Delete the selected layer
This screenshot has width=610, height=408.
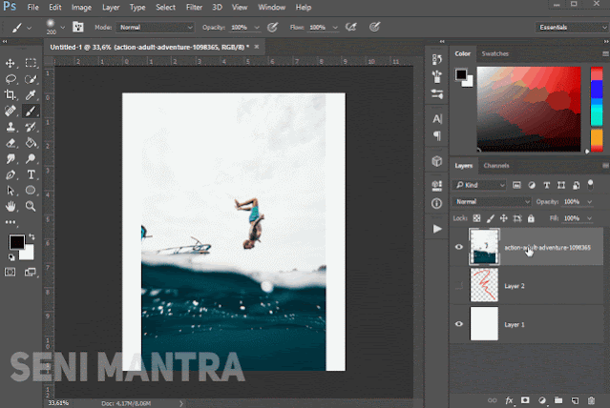[x=591, y=400]
